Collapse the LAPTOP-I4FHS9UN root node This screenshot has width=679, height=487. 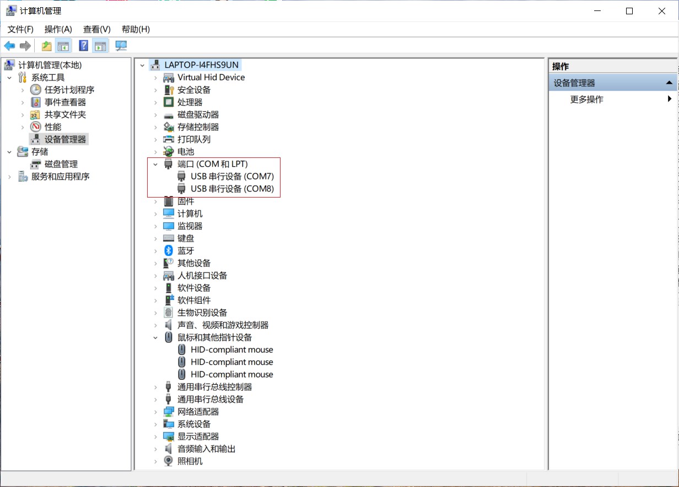click(x=142, y=65)
